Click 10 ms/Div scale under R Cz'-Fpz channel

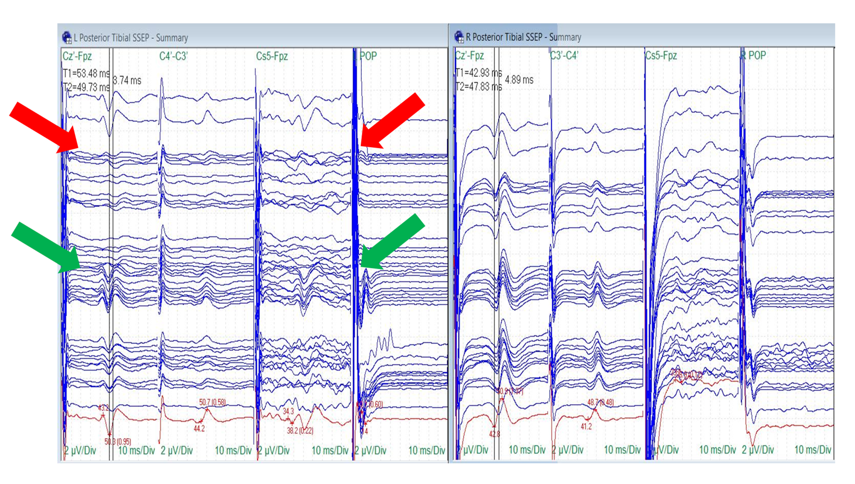point(527,450)
